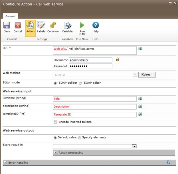Click the Cancel red X icon

click(18, 25)
